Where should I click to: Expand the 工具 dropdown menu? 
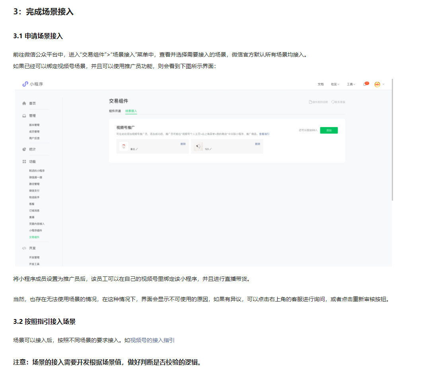[x=351, y=84]
